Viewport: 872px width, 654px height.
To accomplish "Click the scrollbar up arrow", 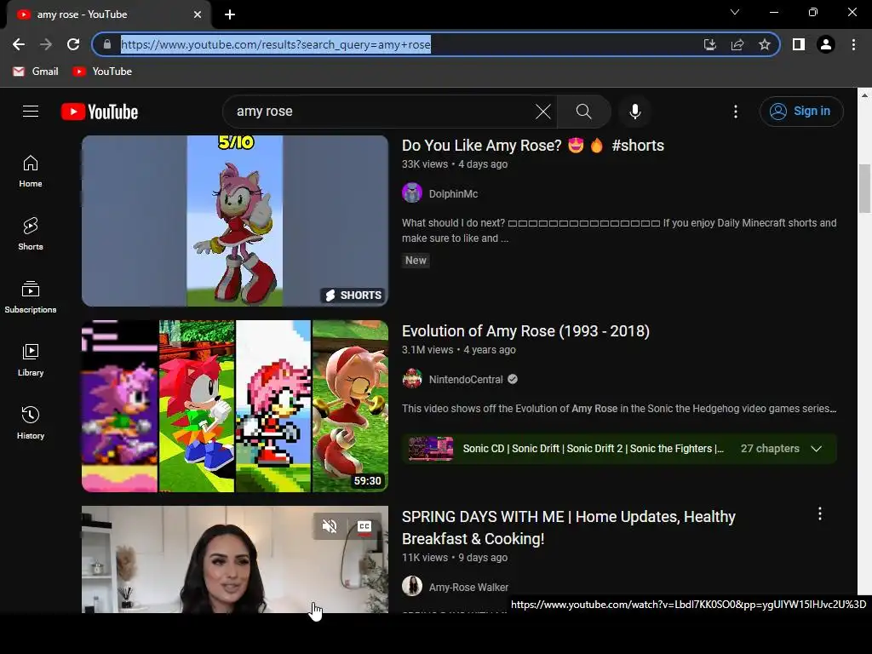I will click(x=864, y=95).
